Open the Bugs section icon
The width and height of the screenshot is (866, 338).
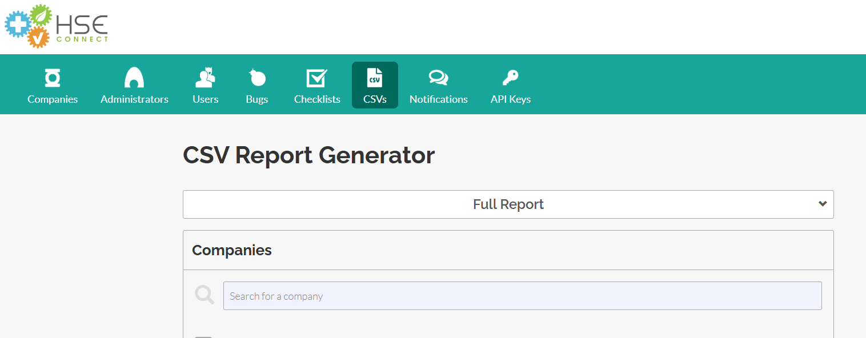tap(257, 78)
